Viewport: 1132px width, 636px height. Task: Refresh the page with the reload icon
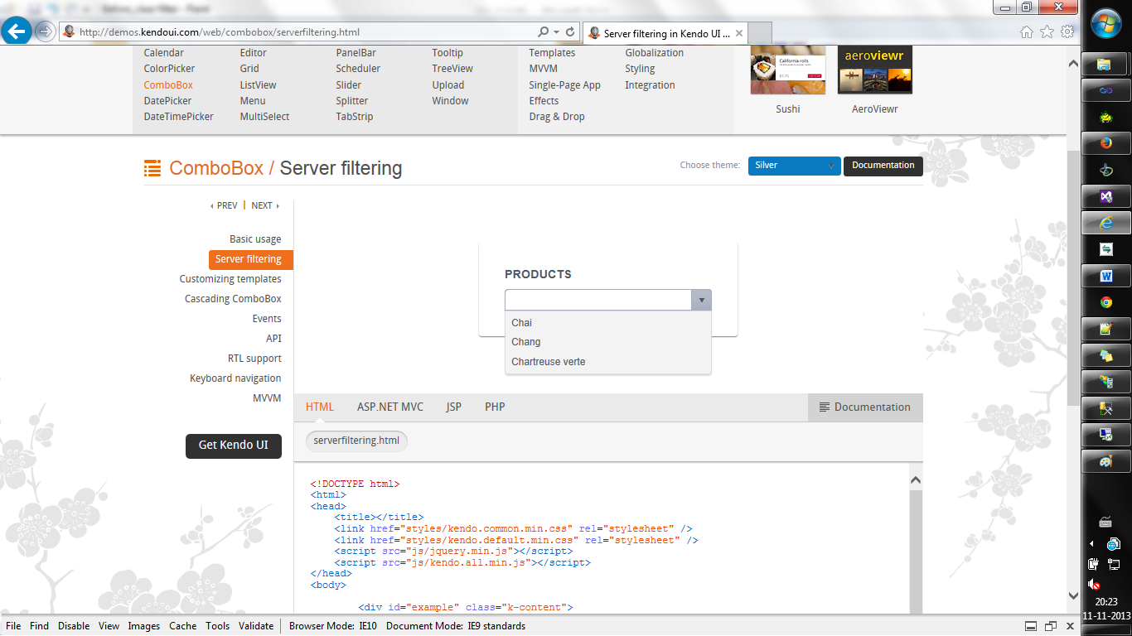pyautogui.click(x=570, y=32)
